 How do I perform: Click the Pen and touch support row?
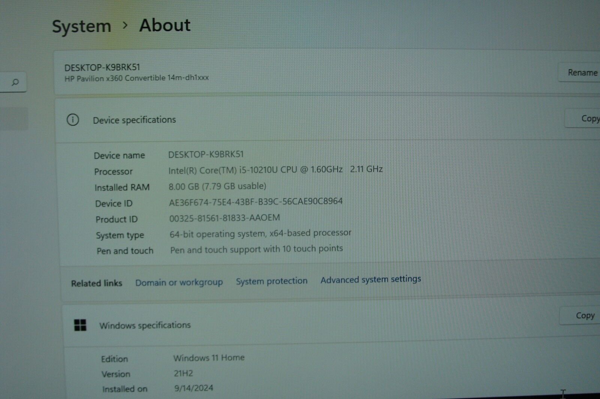click(256, 249)
